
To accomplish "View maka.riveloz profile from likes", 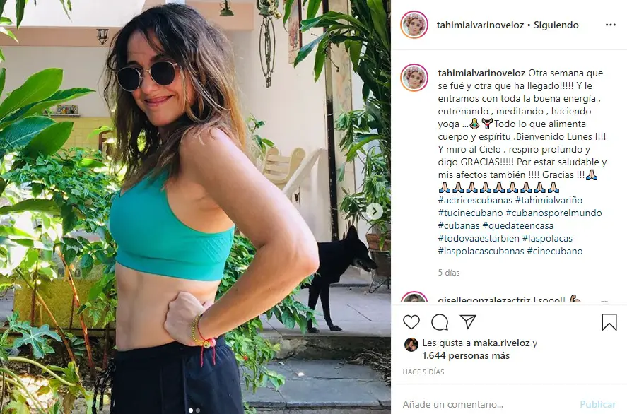I will coord(501,343).
